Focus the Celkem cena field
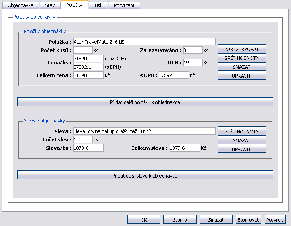The height and width of the screenshot is (226, 291). click(x=88, y=75)
